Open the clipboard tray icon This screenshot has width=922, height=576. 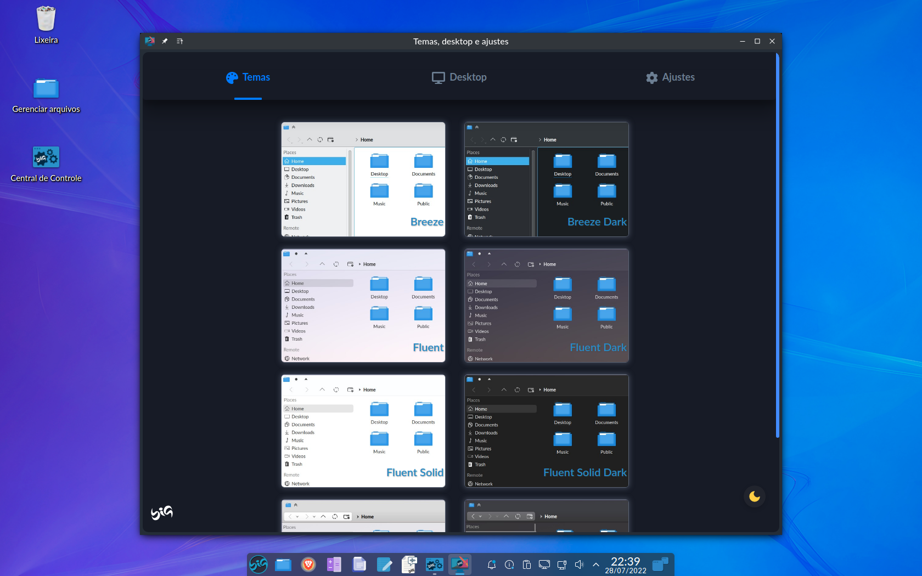tap(527, 564)
